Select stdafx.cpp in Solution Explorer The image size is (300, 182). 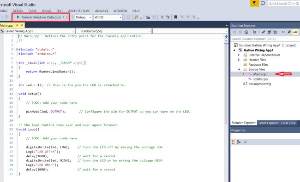[260, 79]
